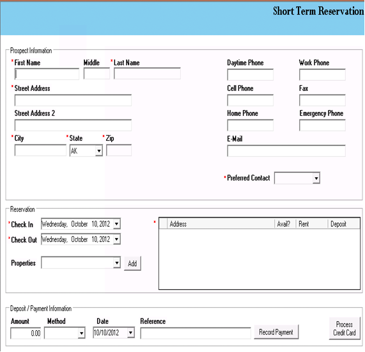Click the Work Phone input
Screen dimensions: 365x352
322,75
